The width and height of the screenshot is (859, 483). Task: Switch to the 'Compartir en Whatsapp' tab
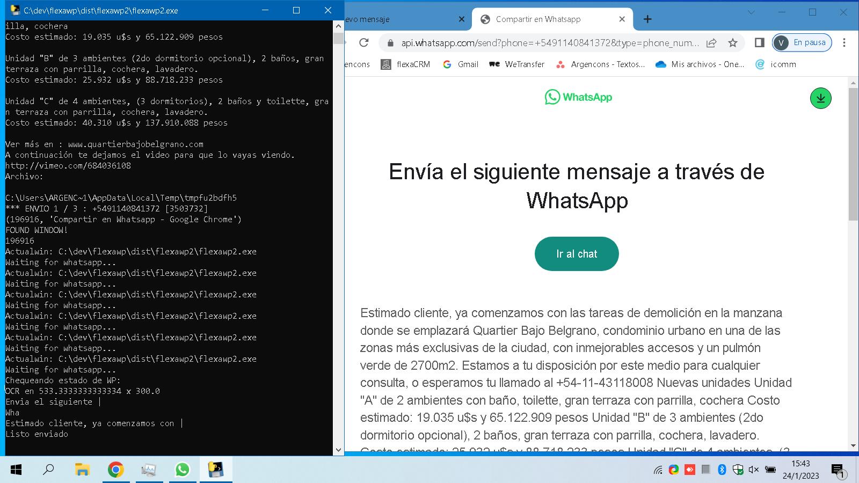click(551, 19)
